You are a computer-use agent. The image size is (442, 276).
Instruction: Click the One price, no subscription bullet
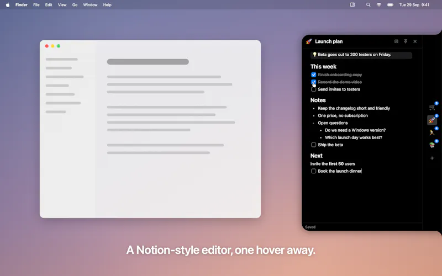[x=343, y=115]
